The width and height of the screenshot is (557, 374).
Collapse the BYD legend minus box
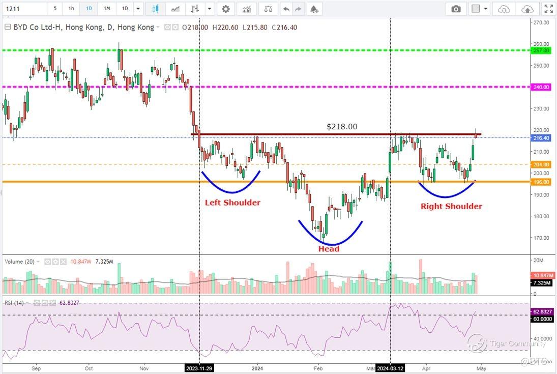tap(8, 27)
